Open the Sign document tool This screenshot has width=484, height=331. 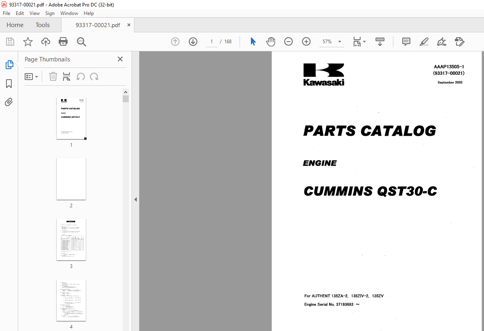(x=442, y=42)
